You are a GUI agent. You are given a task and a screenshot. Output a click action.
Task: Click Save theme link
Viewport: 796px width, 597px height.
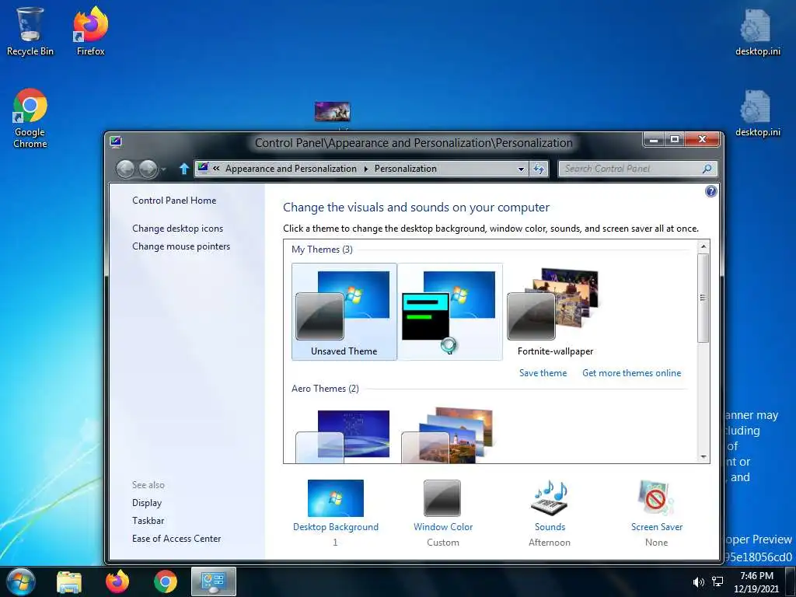tap(543, 373)
